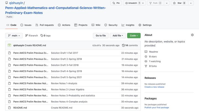Click the Readme book icon in sidebar
199x111 pixels.
click(x=146, y=52)
